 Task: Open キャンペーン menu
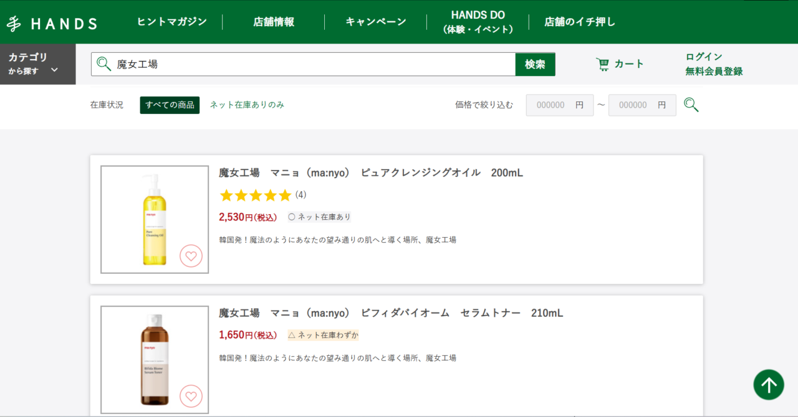point(376,22)
